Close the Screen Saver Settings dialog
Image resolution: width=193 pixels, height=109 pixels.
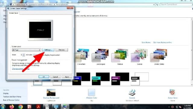(x=70, y=8)
